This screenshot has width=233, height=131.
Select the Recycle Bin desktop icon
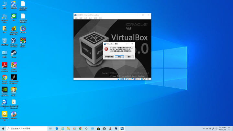tap(5, 42)
